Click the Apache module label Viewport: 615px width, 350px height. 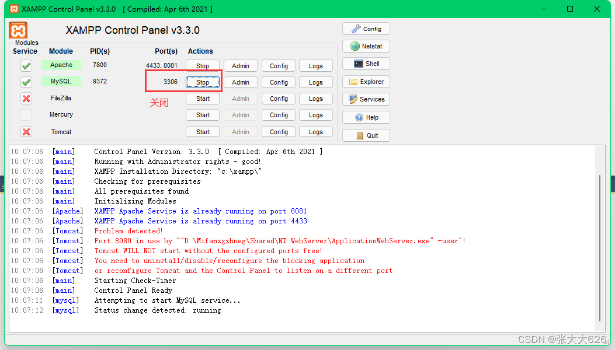61,65
